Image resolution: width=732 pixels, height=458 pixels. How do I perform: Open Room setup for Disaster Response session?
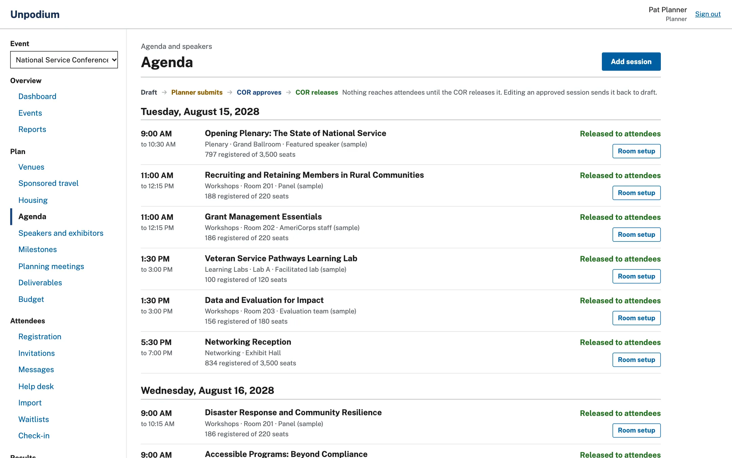click(x=636, y=430)
